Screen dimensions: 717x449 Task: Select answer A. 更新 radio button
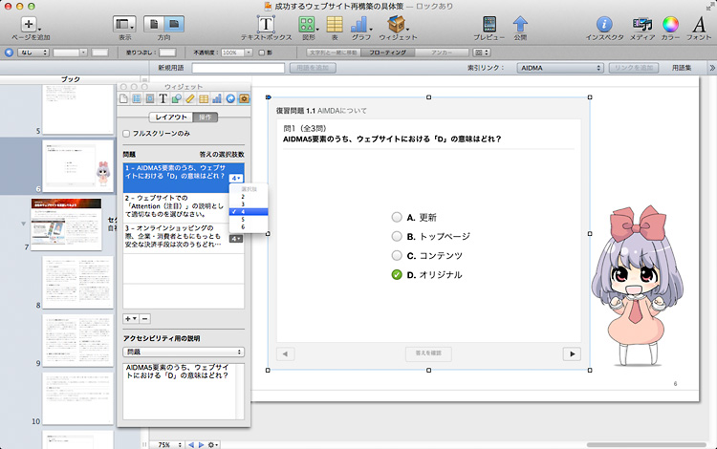pos(397,217)
